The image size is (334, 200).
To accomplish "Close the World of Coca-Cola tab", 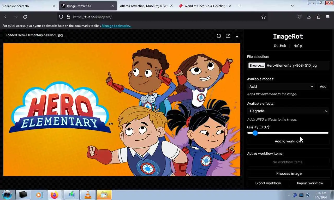I will (x=230, y=6).
